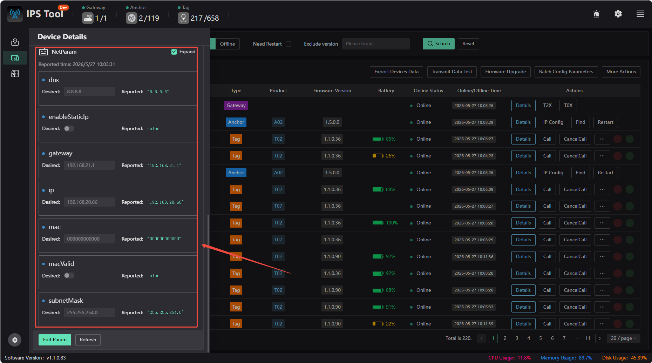
Task: Check the Need Restart checkbox
Action: pos(288,44)
